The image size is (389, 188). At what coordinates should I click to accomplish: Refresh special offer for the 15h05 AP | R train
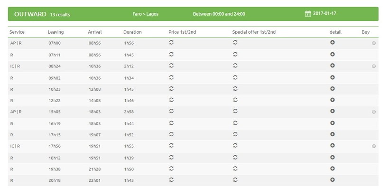click(x=235, y=111)
